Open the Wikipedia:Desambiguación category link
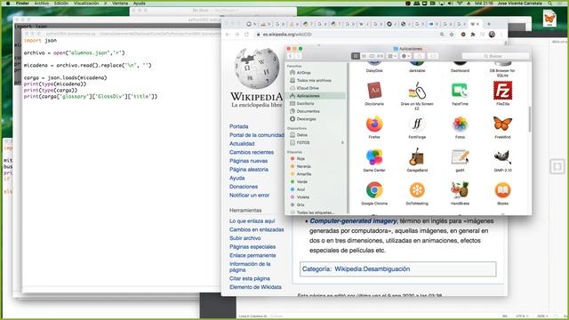The image size is (569, 320). [373, 268]
